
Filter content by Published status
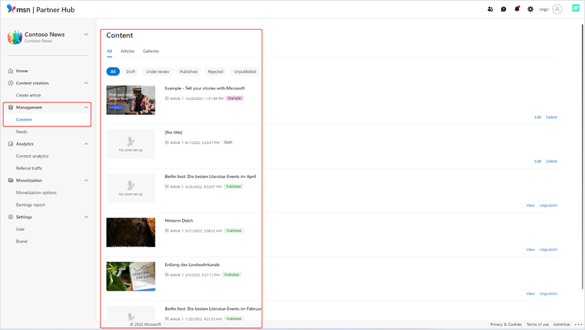(188, 71)
